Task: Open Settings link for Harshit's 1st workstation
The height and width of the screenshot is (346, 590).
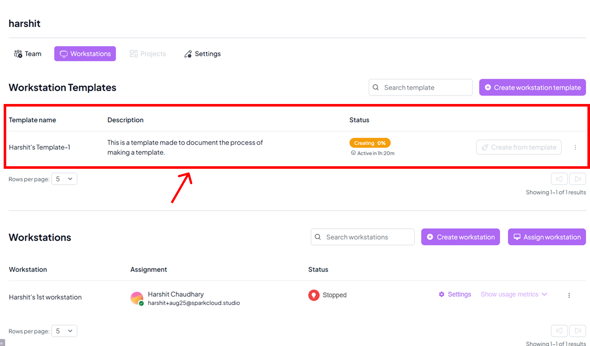Action: coord(455,294)
